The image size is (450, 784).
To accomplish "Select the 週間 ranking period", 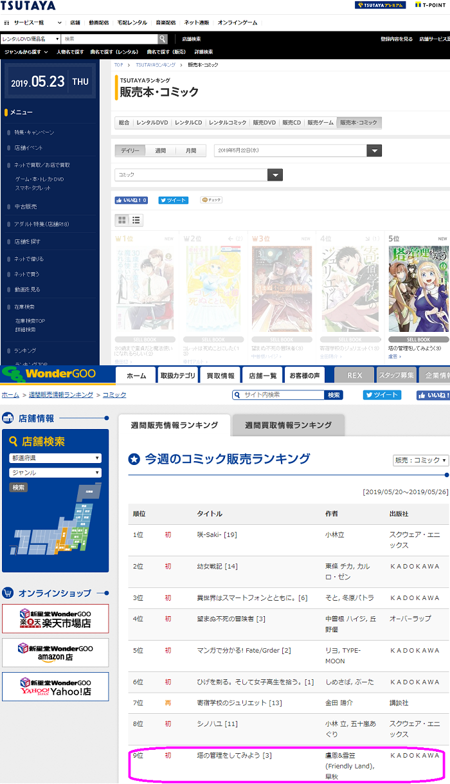I will pyautogui.click(x=160, y=150).
